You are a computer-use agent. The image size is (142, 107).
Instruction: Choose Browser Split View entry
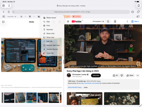(x=53, y=45)
